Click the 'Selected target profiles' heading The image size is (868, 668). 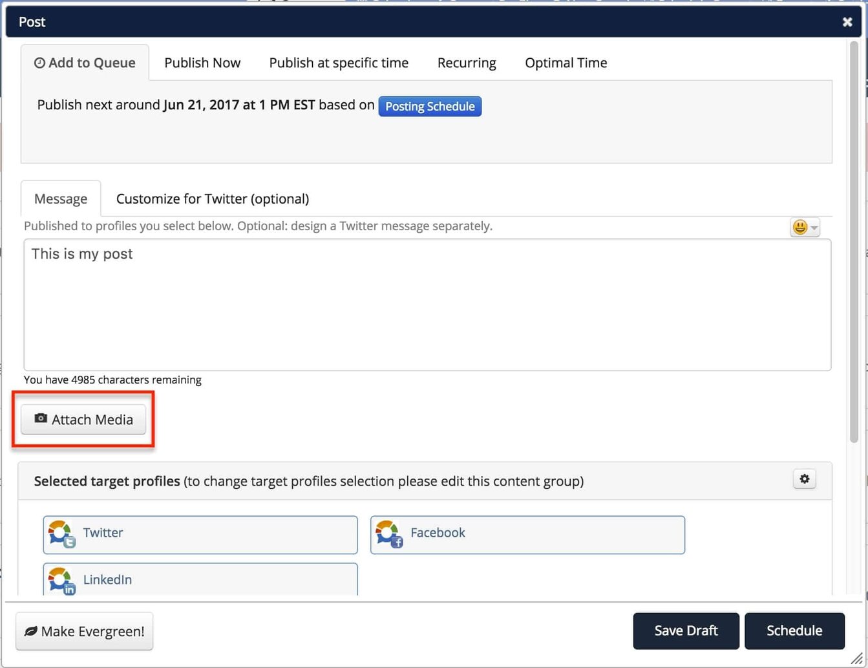click(107, 481)
